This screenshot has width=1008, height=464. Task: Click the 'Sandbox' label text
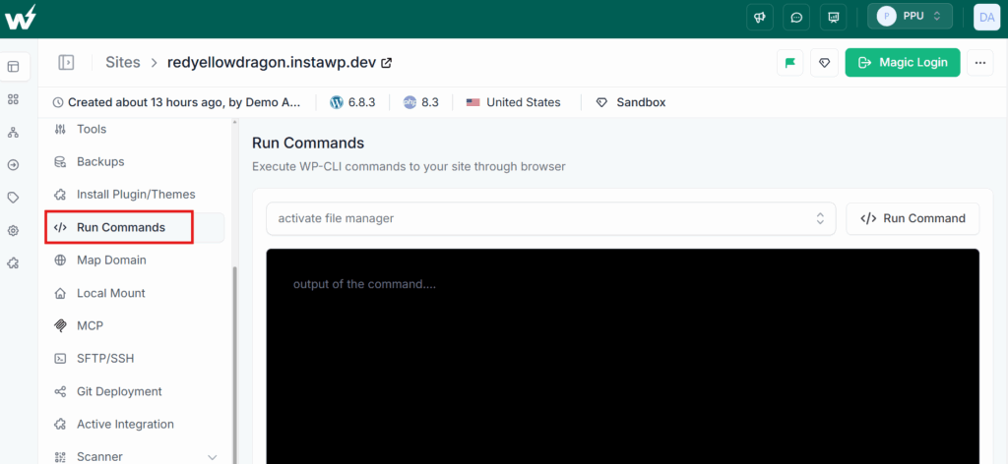[x=641, y=102]
